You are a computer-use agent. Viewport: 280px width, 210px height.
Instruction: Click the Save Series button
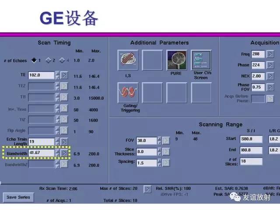[x=18, y=197]
